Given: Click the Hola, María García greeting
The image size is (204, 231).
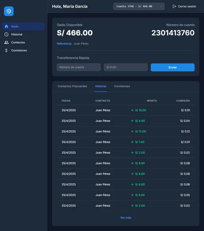Looking at the screenshot, I should [x=70, y=6].
